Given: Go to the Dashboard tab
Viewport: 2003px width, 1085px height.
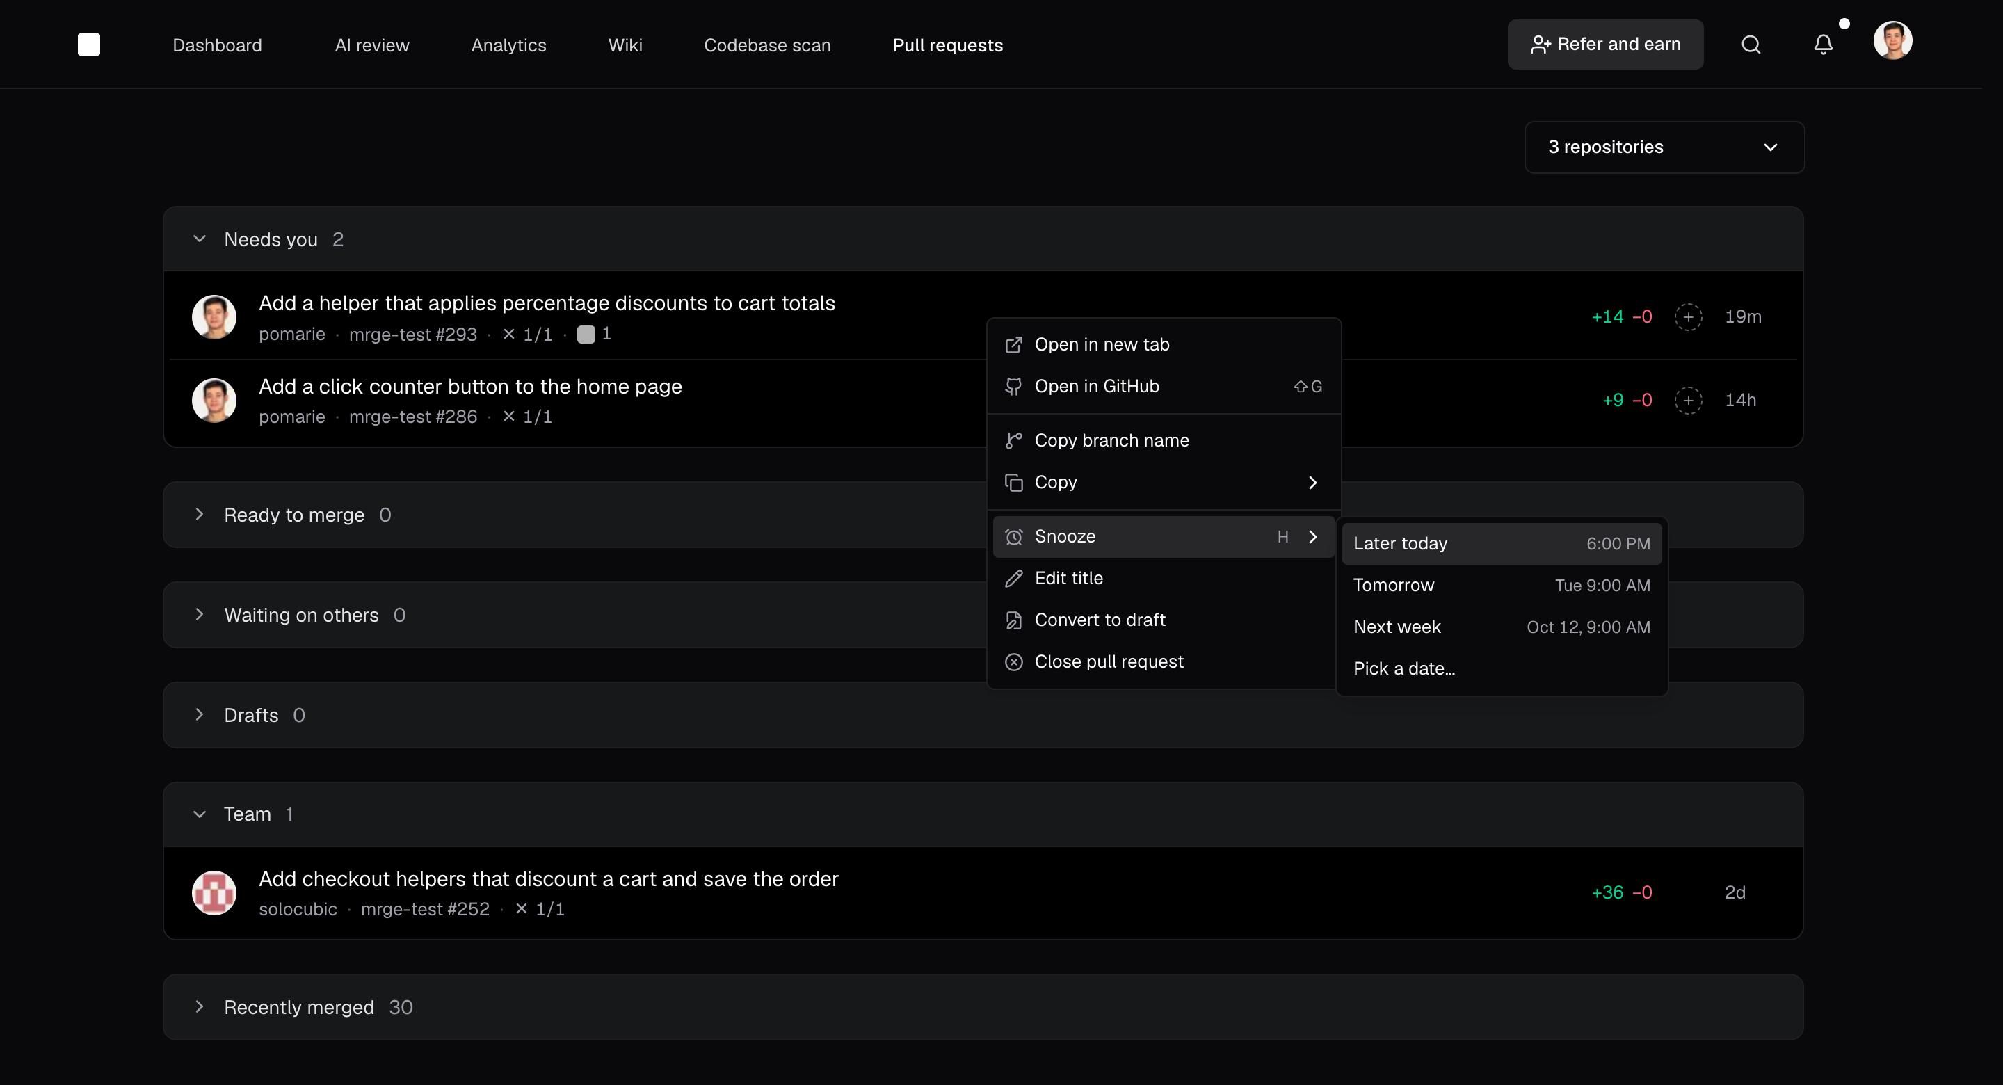Looking at the screenshot, I should point(217,45).
